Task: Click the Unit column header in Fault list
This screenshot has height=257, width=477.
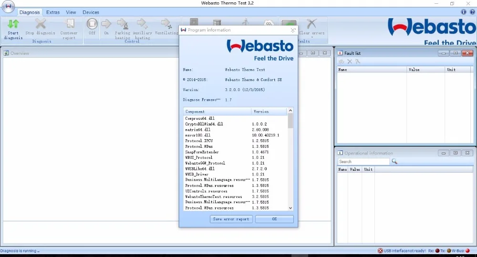Action: [458, 70]
